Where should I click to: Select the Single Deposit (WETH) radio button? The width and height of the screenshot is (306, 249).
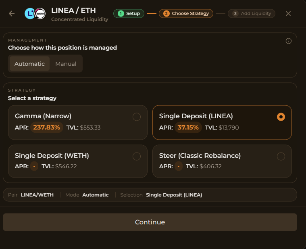pyautogui.click(x=137, y=156)
